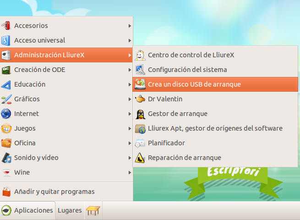Click the Lliurex Apt package icon
The width and height of the screenshot is (300, 220).
(x=140, y=128)
